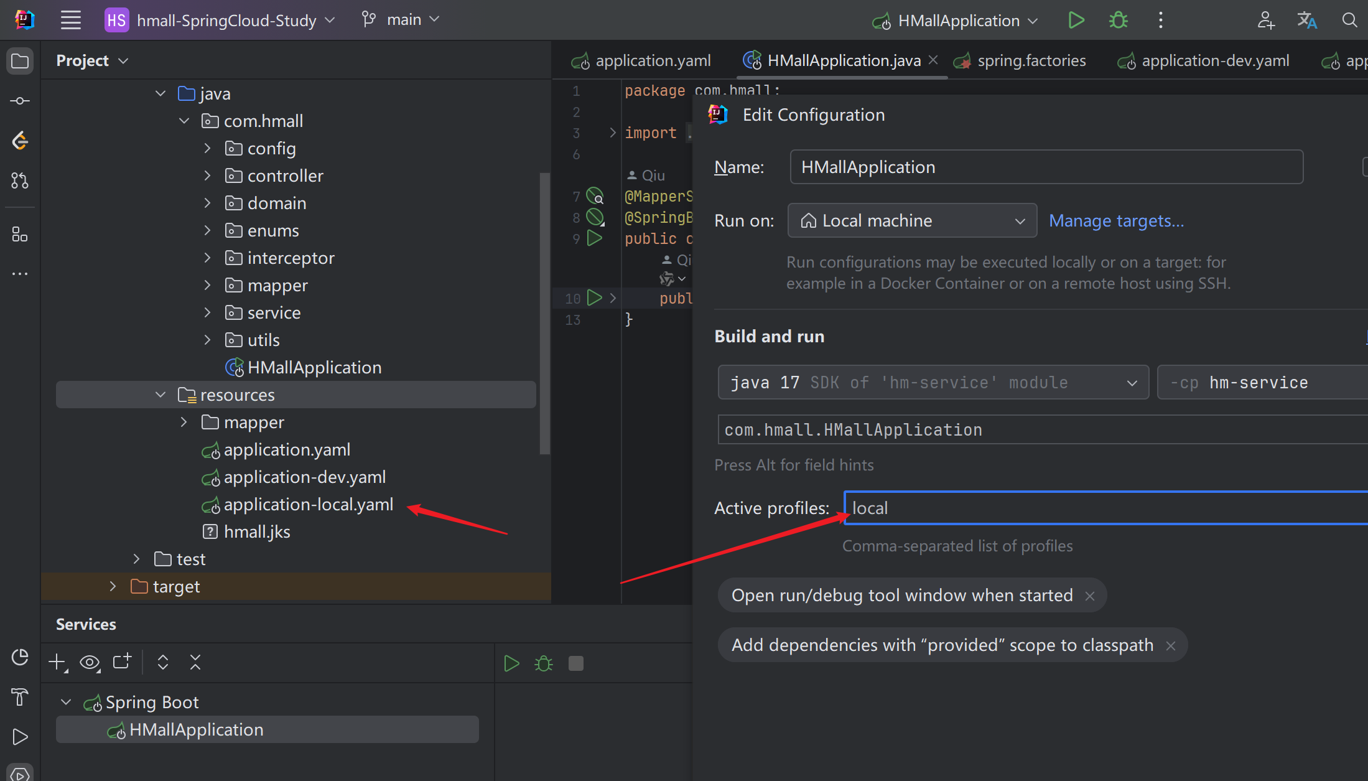Viewport: 1368px width, 781px height.
Task: Add a service with the plus icon
Action: (57, 663)
